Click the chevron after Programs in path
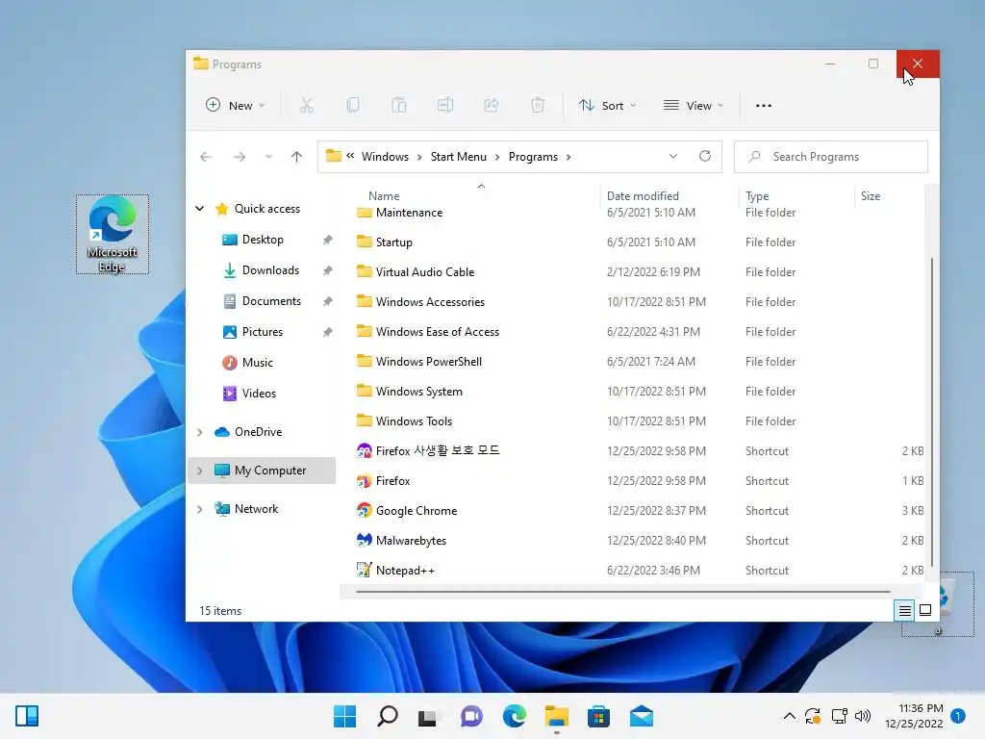Screen dimensions: 985x739 [x=568, y=157]
